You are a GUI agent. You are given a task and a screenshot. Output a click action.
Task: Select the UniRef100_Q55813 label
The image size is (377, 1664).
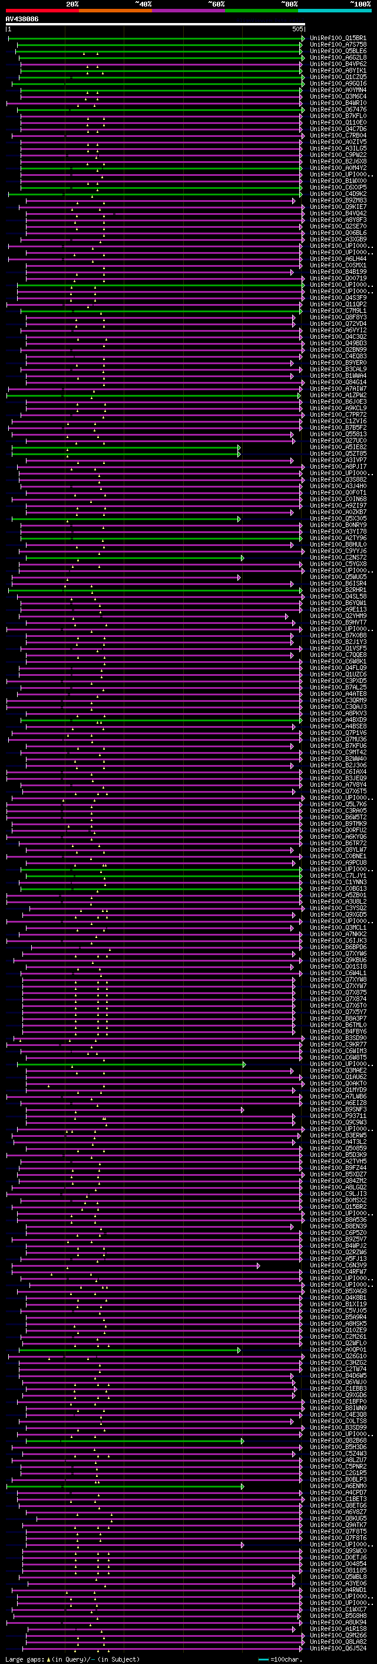[x=338, y=434]
